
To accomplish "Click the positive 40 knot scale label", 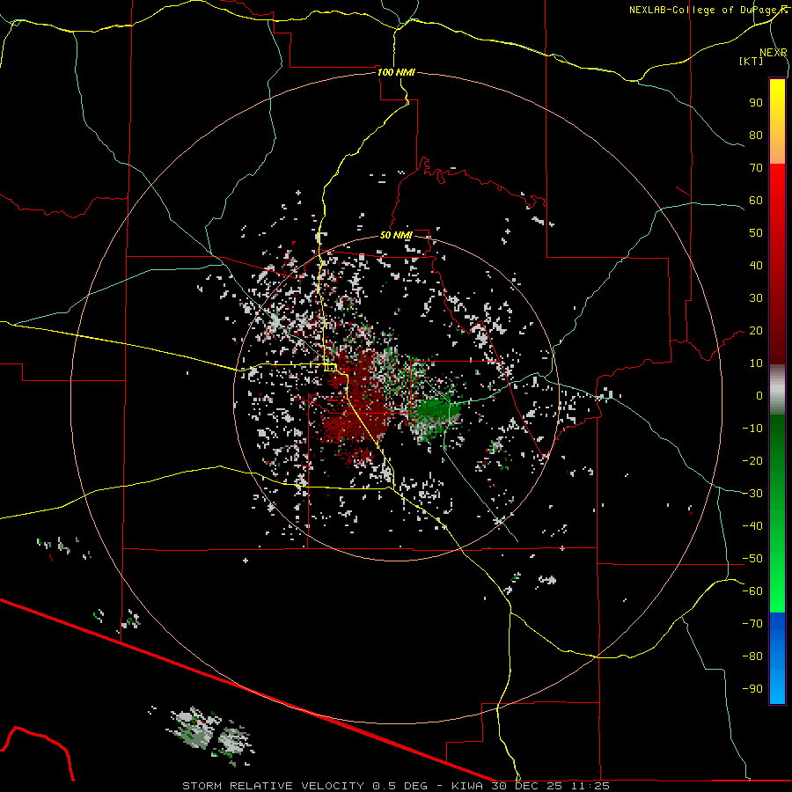I will tap(756, 266).
